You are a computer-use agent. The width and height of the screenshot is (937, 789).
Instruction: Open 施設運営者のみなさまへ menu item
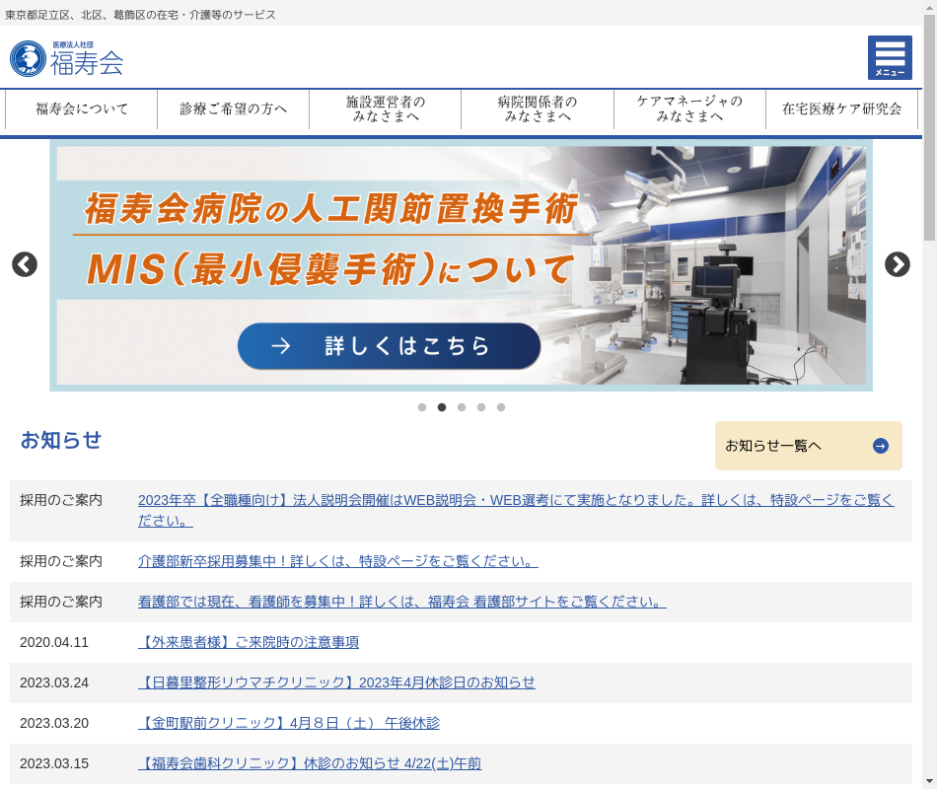click(x=386, y=108)
